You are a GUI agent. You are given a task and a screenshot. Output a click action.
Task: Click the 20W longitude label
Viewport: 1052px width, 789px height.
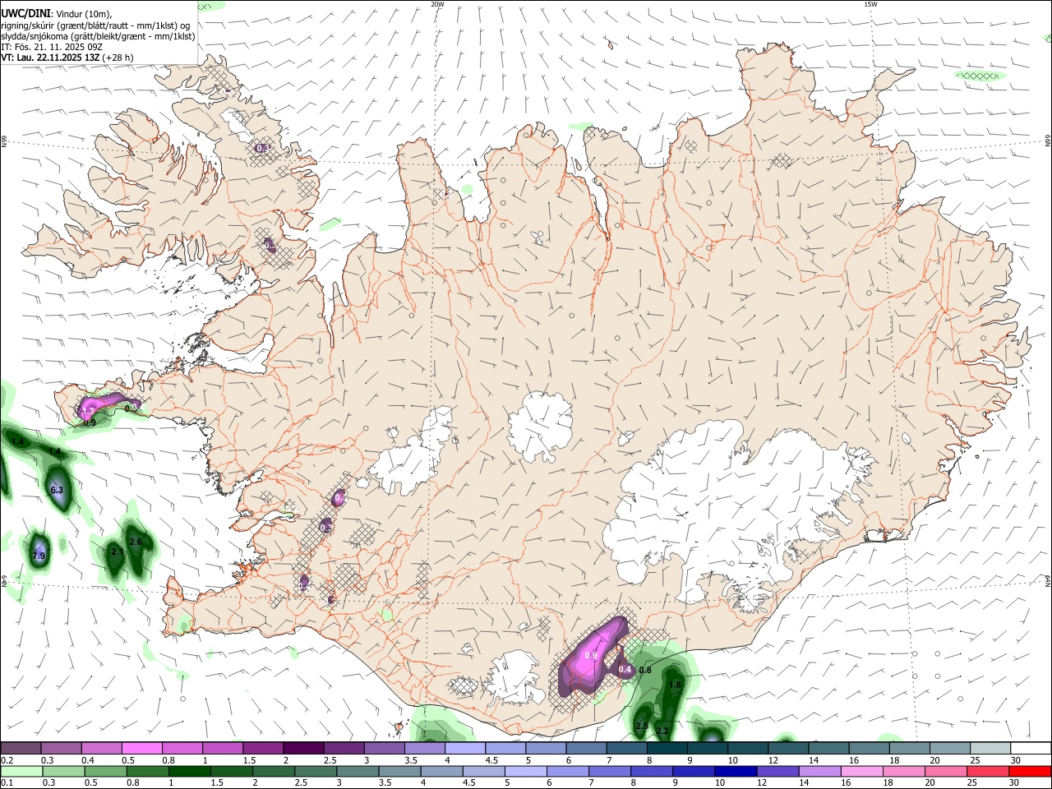437,4
